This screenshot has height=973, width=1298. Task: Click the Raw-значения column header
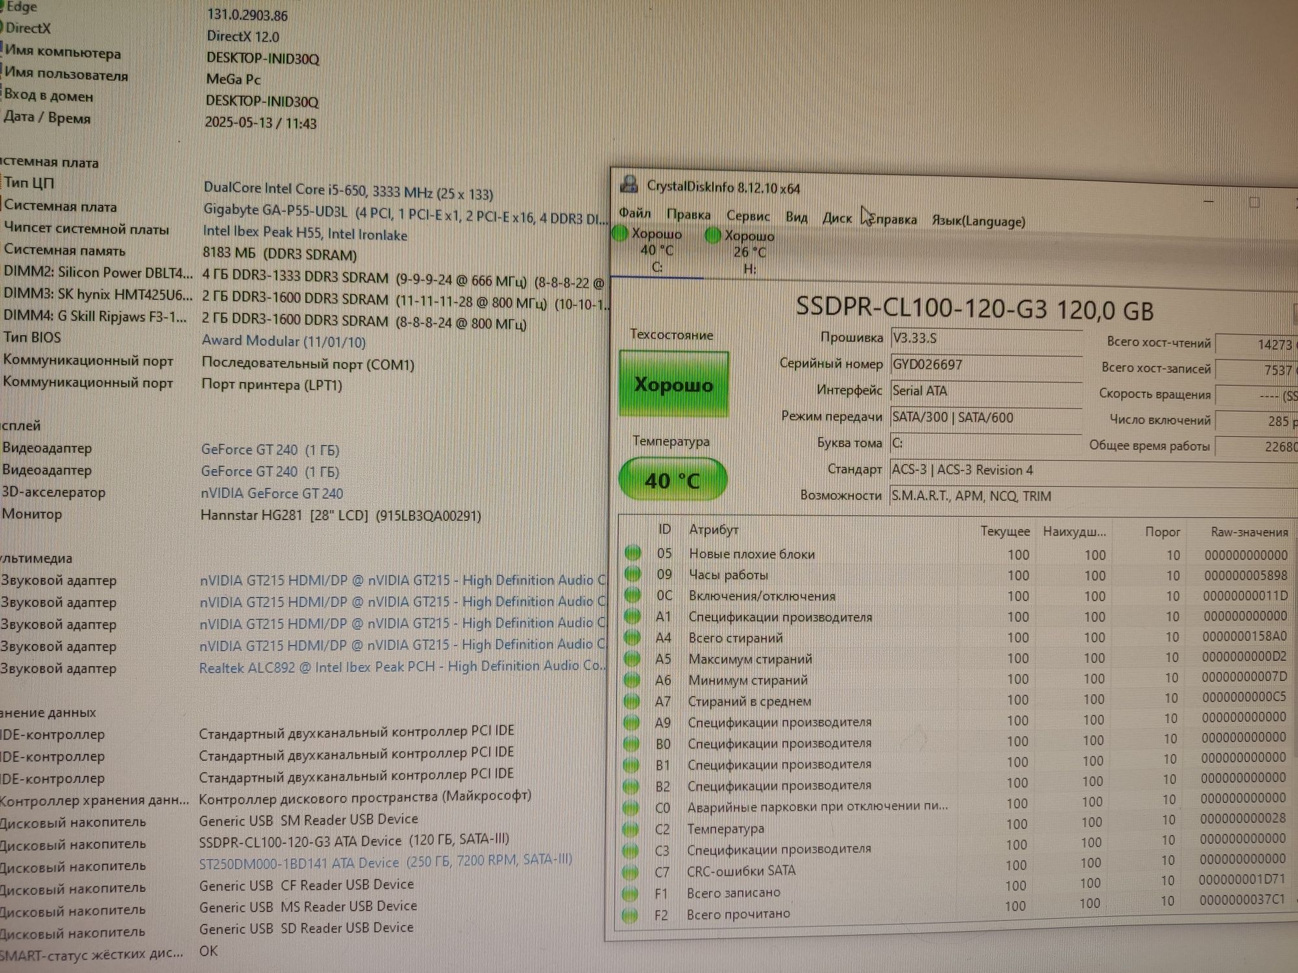tap(1249, 532)
